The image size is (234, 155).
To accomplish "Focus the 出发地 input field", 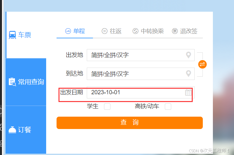I will point(141,55).
